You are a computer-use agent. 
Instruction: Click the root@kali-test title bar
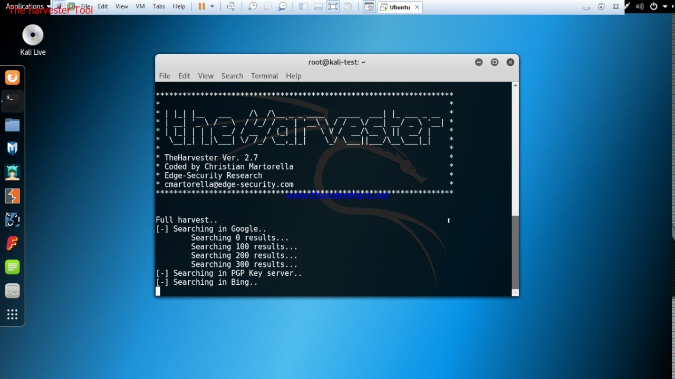pyautogui.click(x=337, y=62)
